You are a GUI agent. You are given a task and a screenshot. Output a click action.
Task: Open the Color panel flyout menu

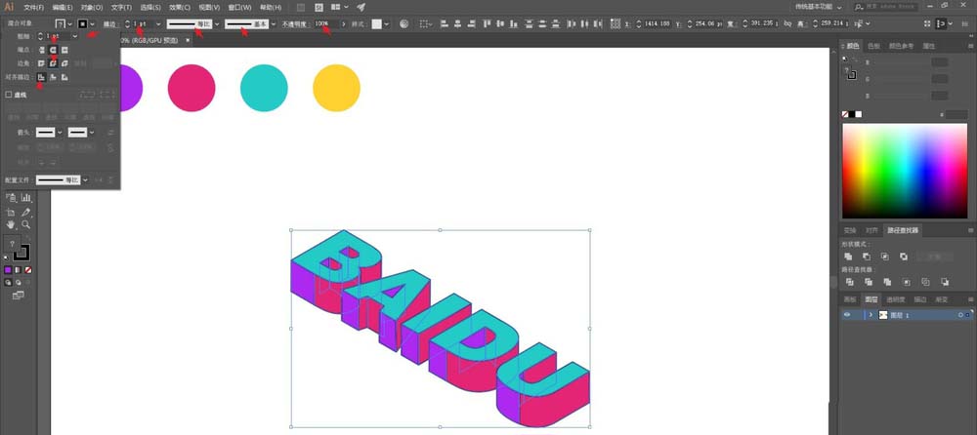point(970,46)
